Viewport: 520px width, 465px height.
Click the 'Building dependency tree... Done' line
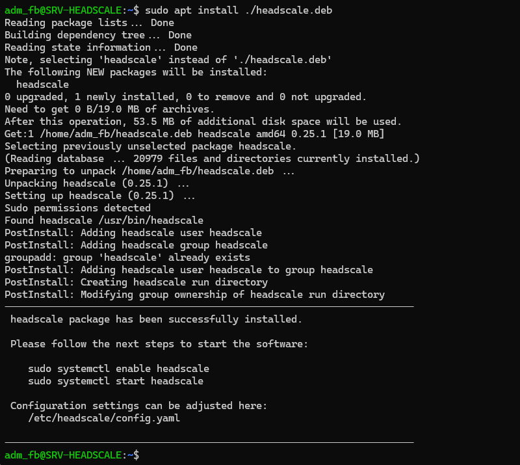click(98, 35)
